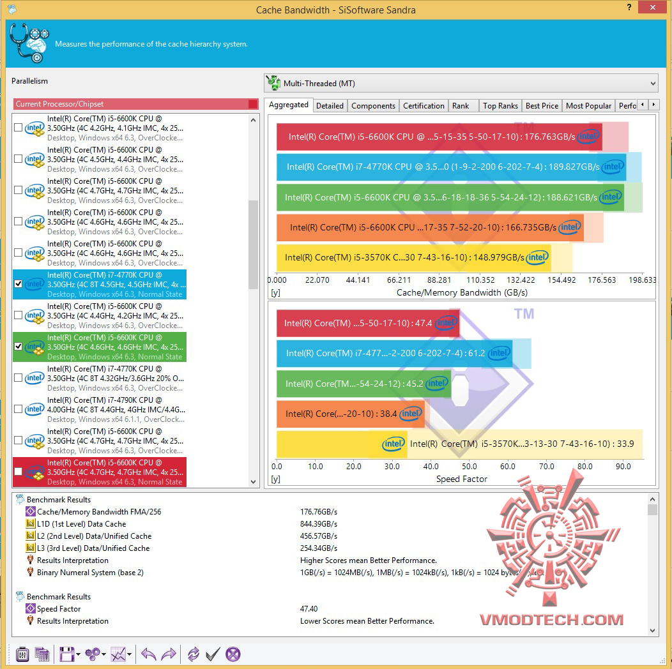Image resolution: width=672 pixels, height=669 pixels.
Task: Go forward with the right arrow icon
Action: point(169,654)
